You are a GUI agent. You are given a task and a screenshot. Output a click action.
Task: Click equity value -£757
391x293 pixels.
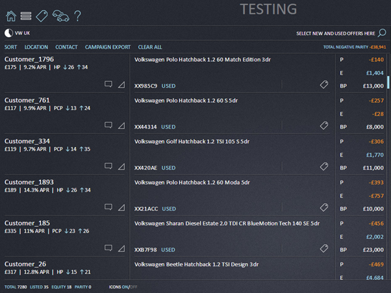coord(376,196)
